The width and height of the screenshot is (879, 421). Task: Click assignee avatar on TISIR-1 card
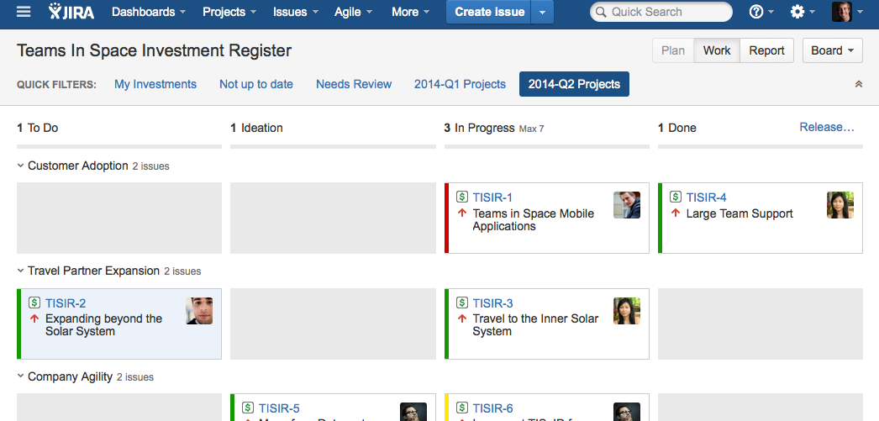coord(627,204)
